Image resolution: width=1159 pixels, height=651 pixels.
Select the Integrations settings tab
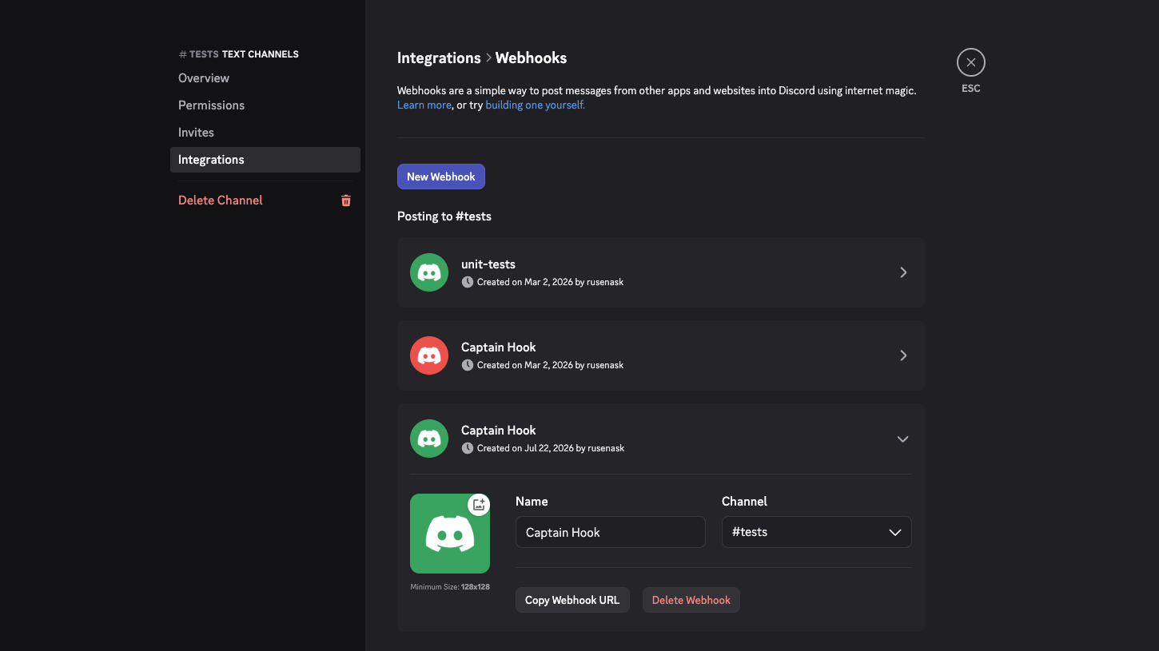point(265,160)
